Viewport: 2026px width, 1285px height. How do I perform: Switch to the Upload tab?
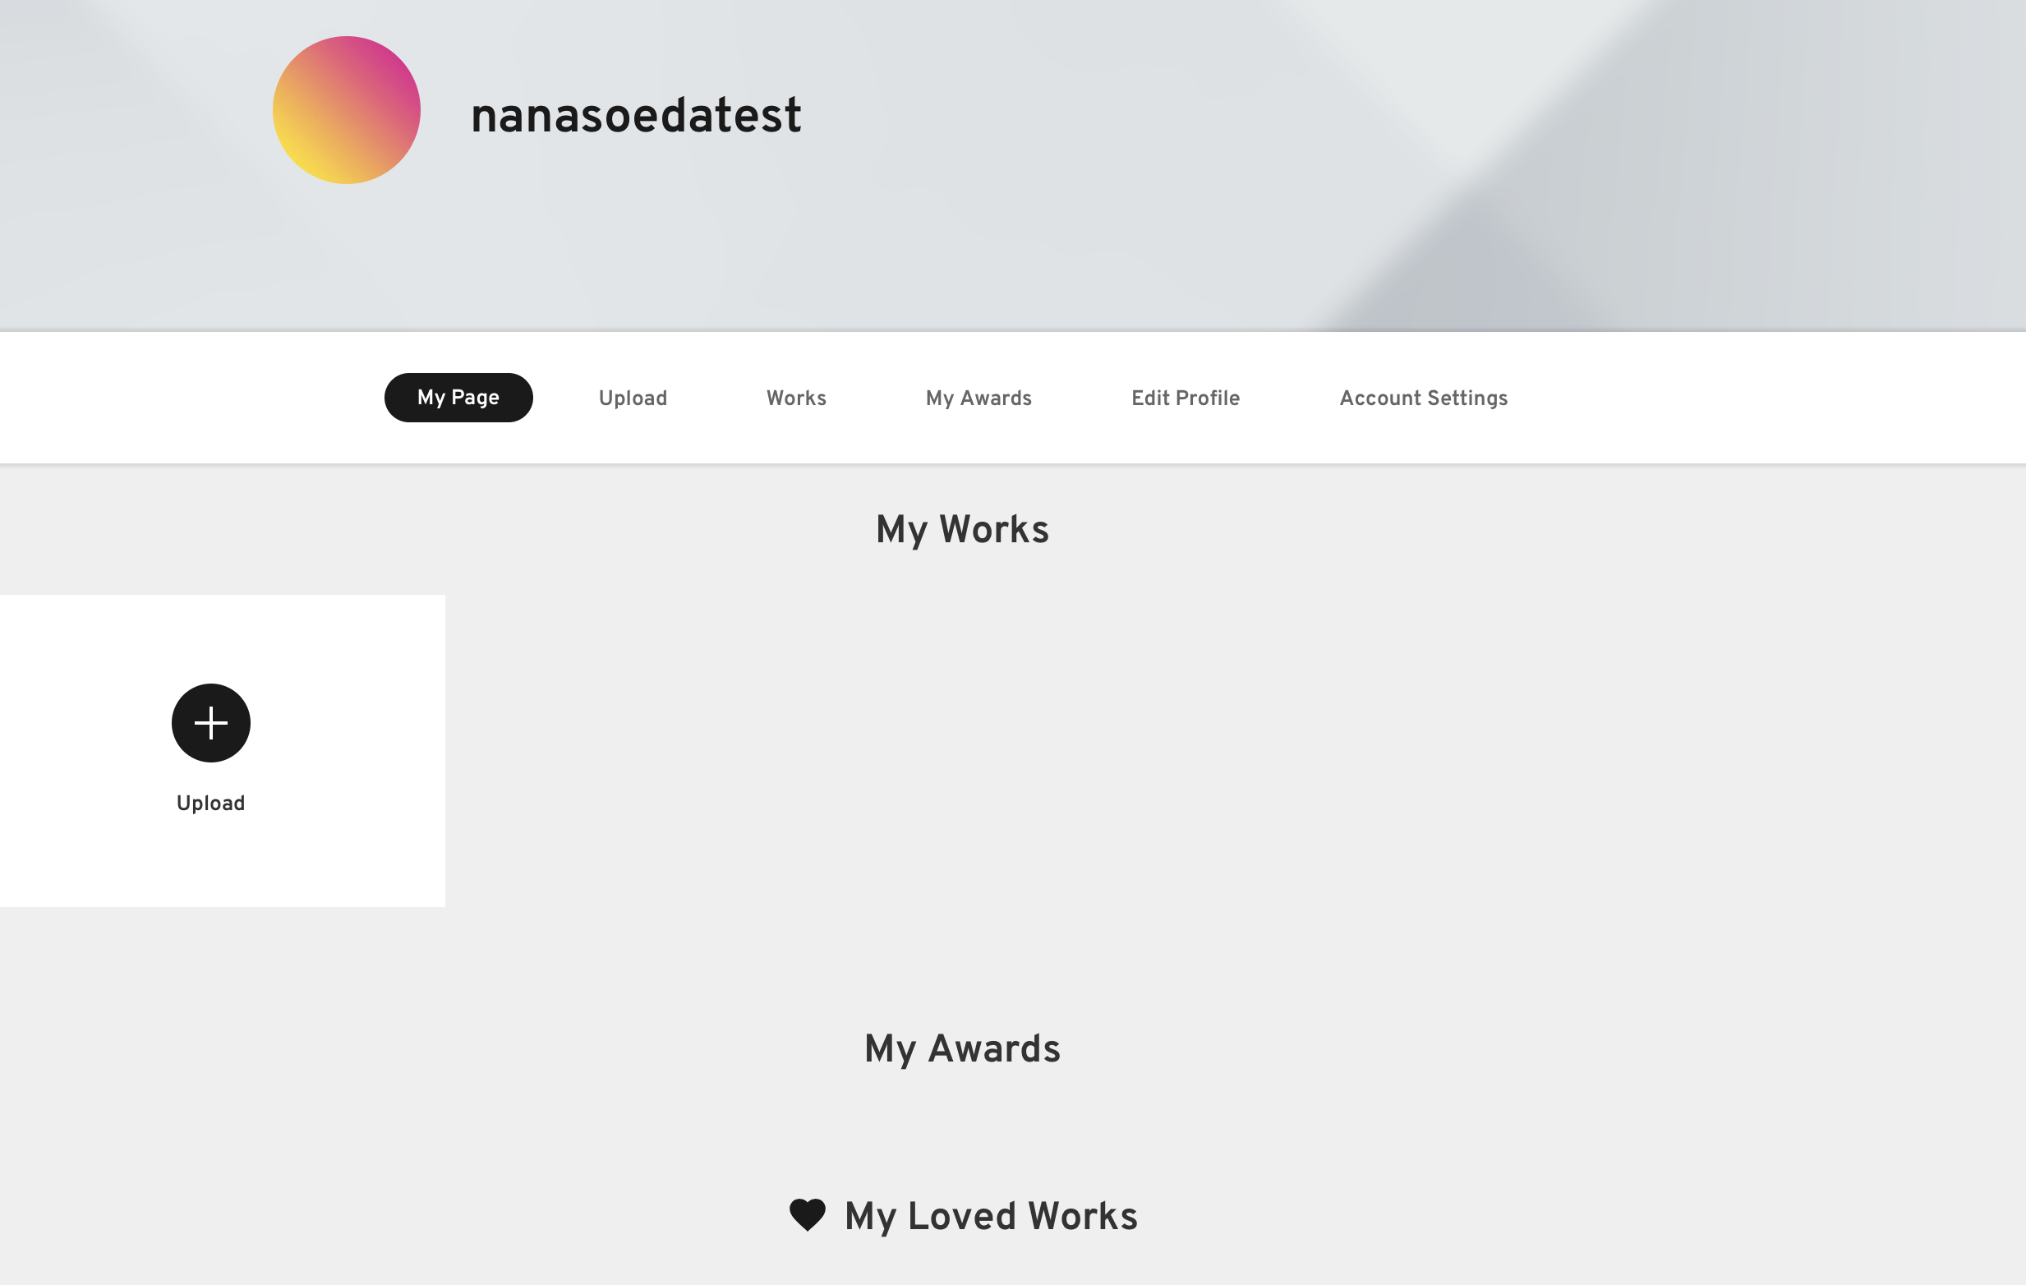click(633, 398)
